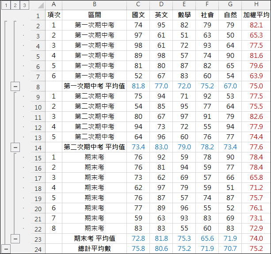
Task: Select column D header
Action: click(161, 5)
